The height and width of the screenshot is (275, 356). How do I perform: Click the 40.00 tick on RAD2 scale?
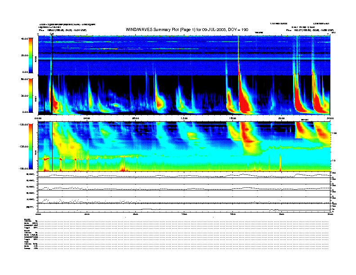point(23,39)
